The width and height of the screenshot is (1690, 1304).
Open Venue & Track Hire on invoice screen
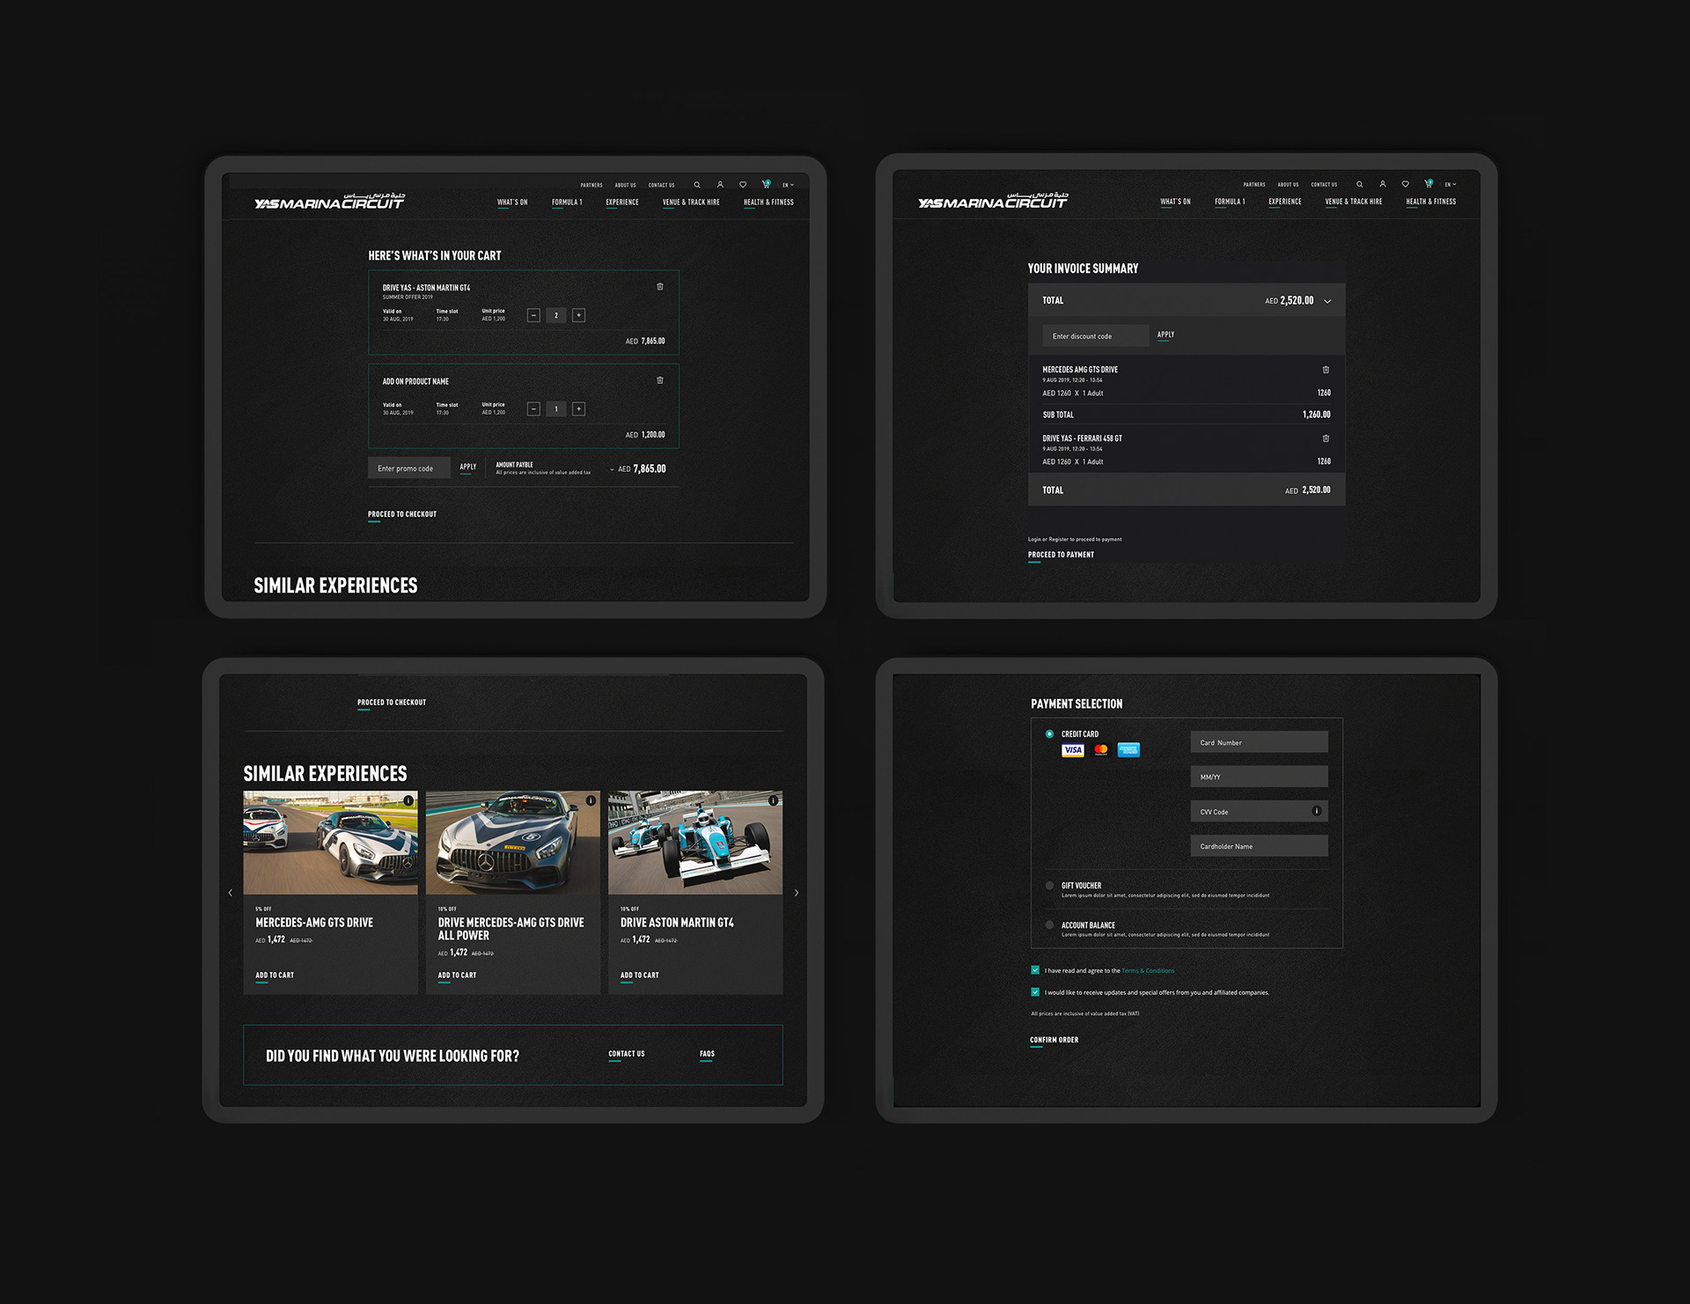click(x=1354, y=202)
